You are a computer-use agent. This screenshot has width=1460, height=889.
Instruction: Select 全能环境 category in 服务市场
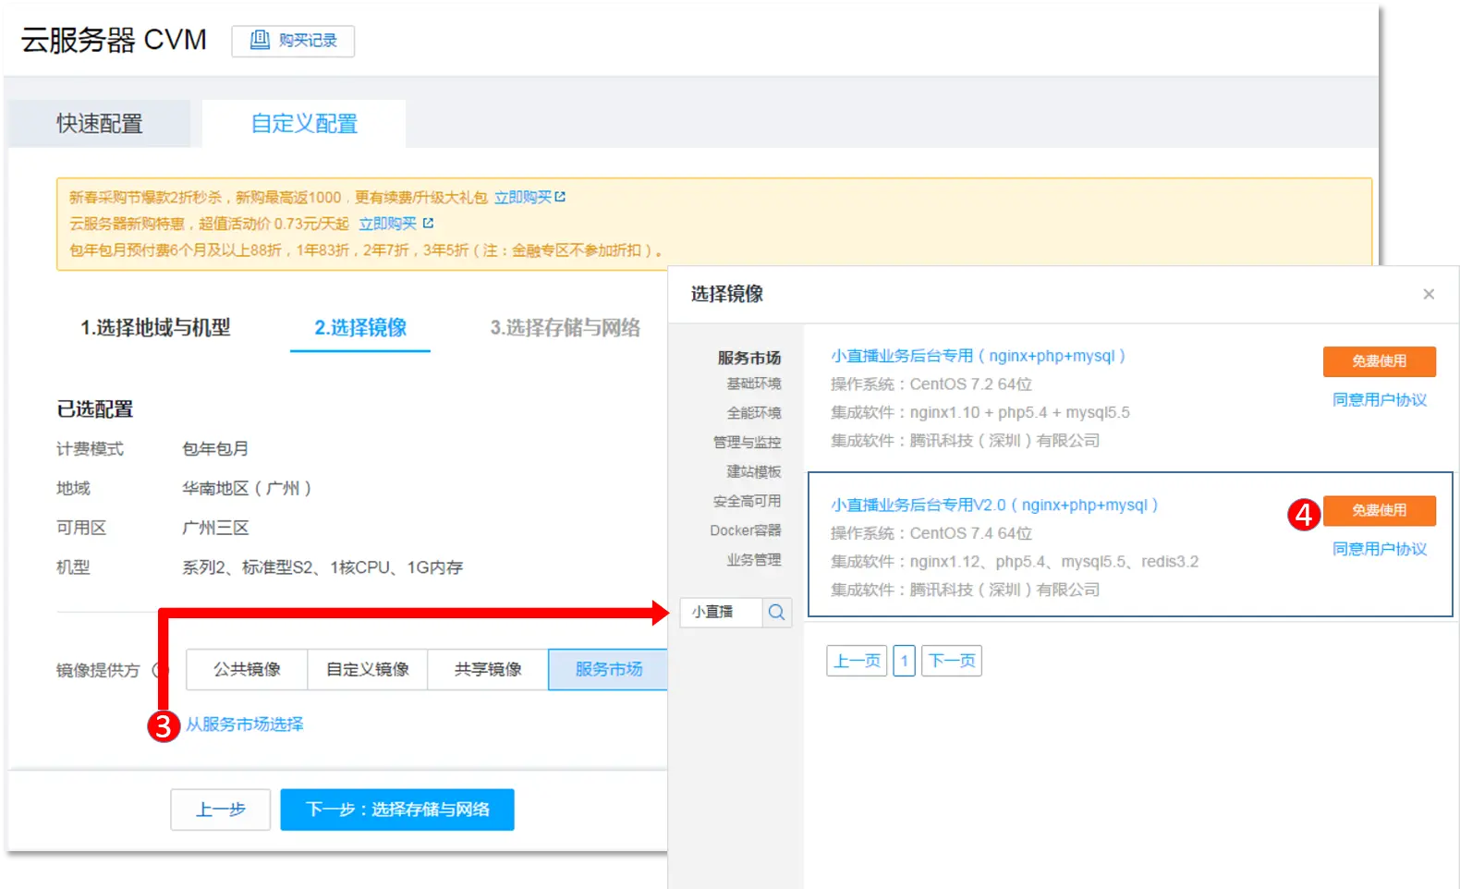pos(754,413)
